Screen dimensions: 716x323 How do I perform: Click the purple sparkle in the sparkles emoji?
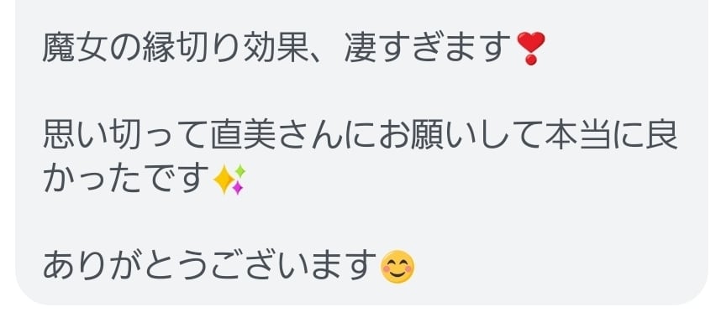tap(238, 187)
